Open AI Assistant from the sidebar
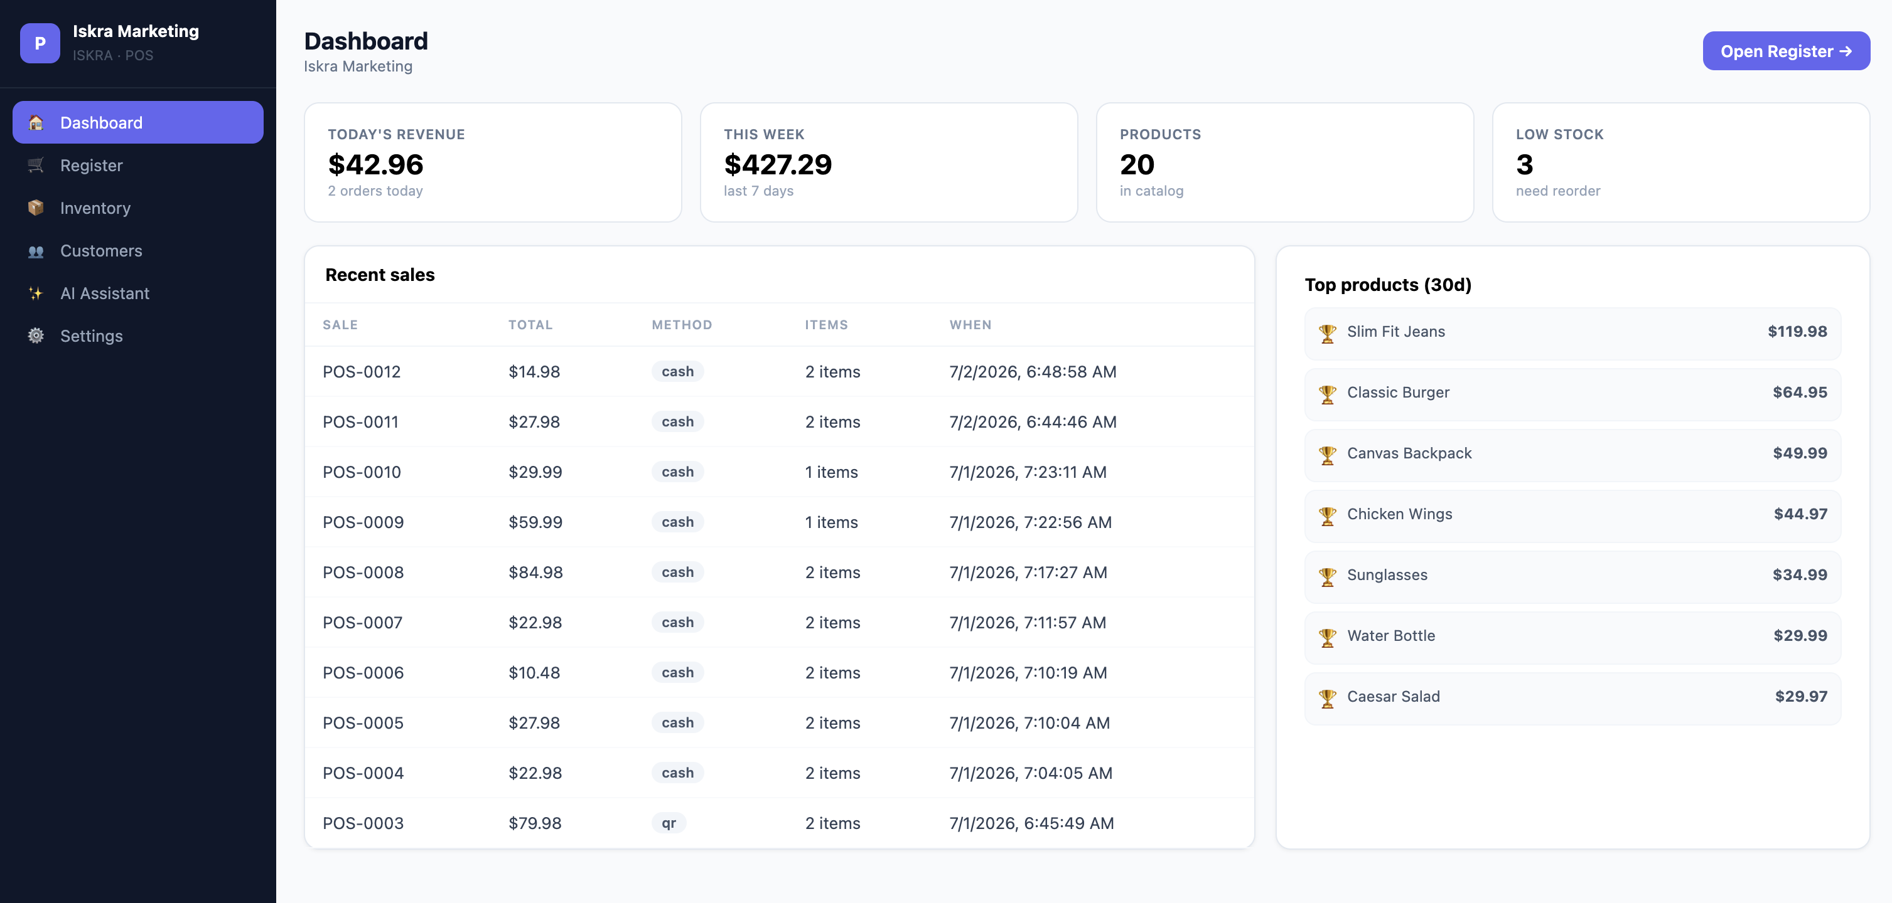Screen dimensions: 1892x903 [x=138, y=293]
